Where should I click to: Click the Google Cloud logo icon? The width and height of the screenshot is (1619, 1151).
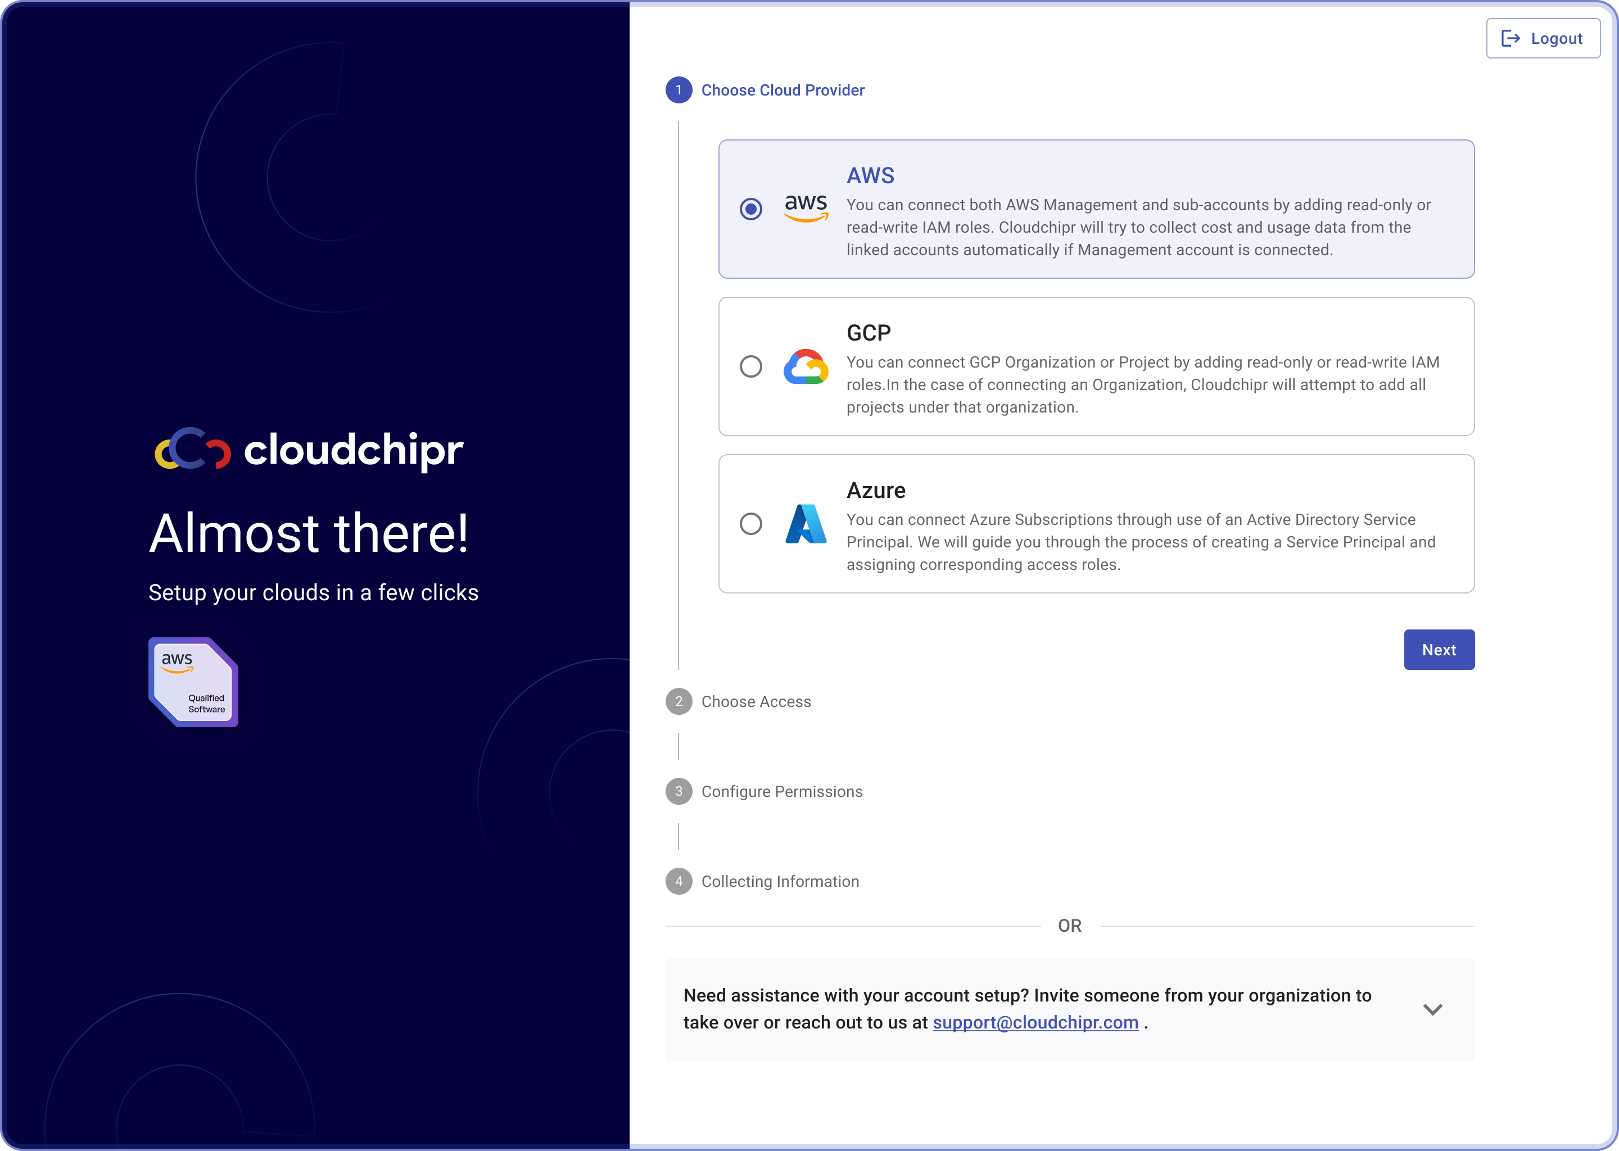806,366
